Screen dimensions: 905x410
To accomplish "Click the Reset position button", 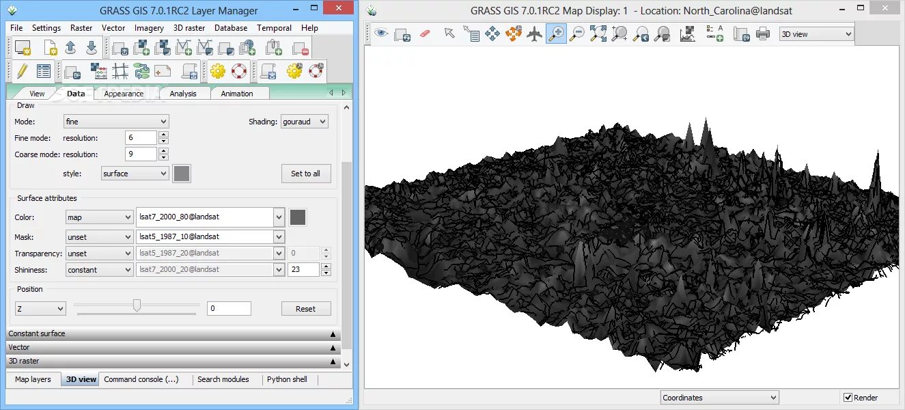I will point(305,309).
